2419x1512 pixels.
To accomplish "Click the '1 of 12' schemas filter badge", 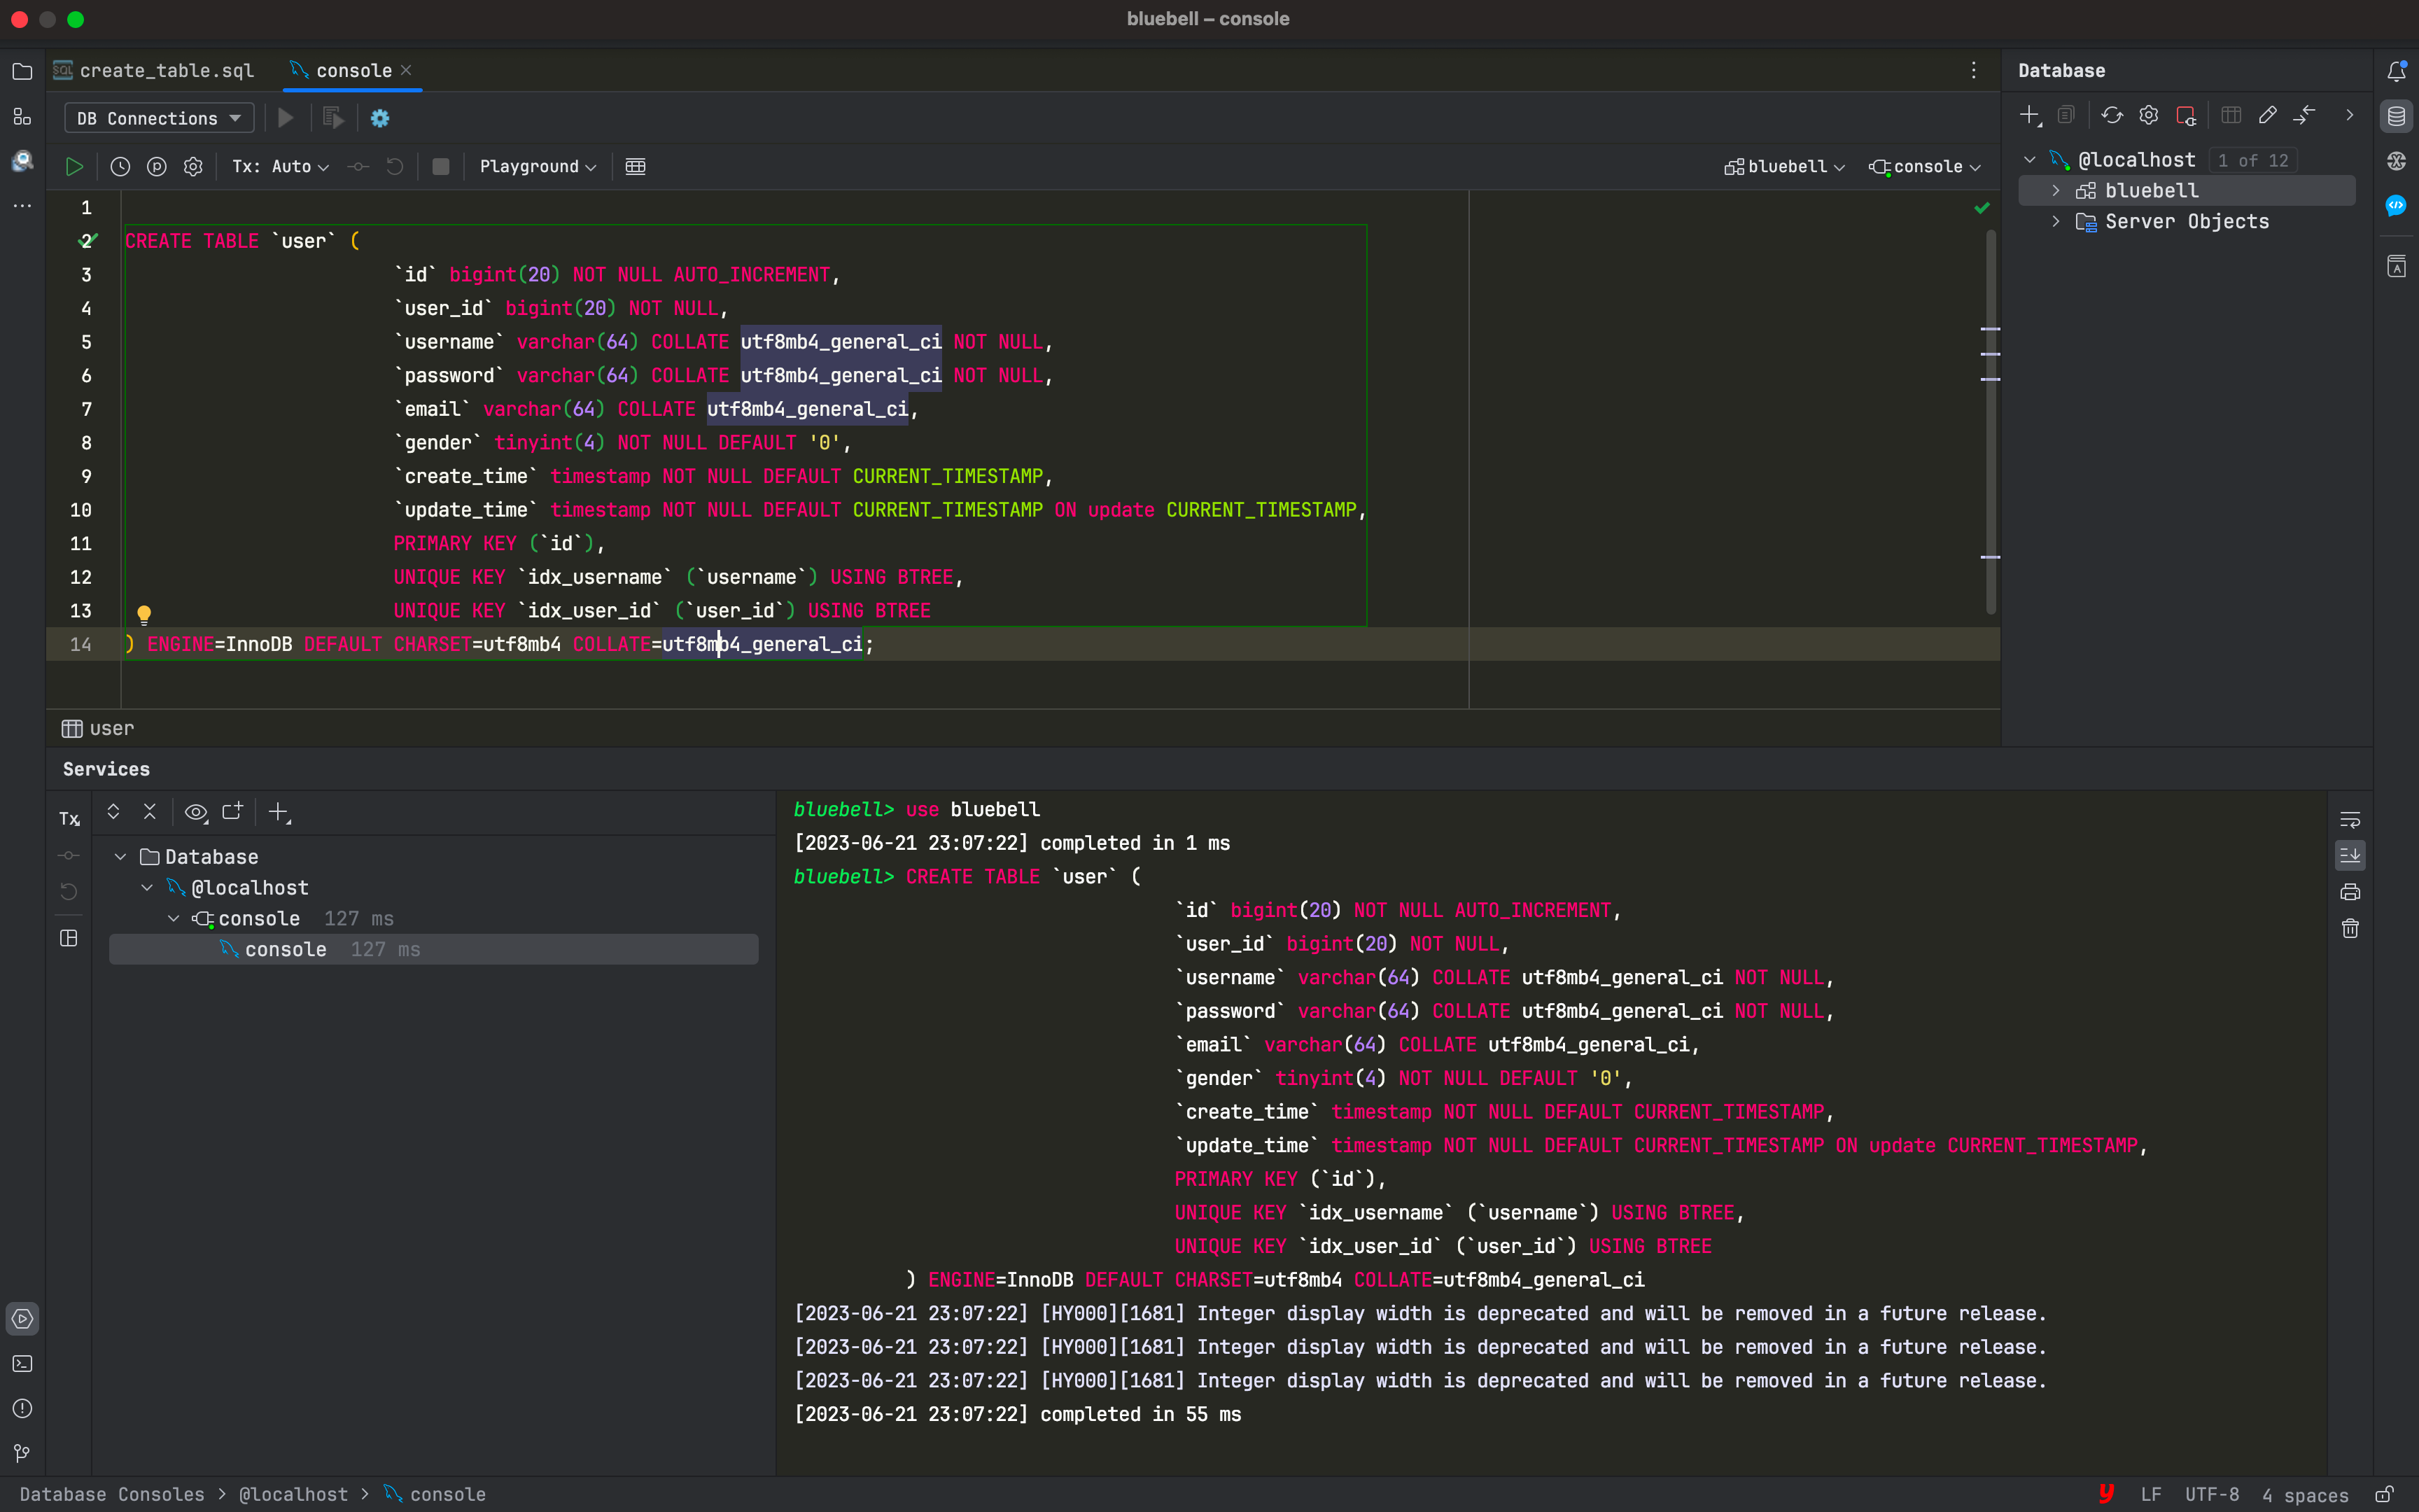I will click(2253, 160).
